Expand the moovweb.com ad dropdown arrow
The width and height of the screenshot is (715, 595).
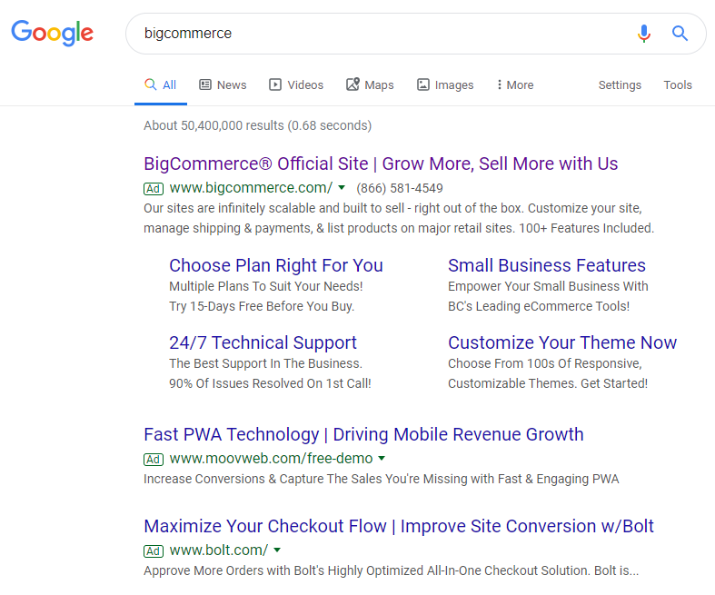click(382, 458)
